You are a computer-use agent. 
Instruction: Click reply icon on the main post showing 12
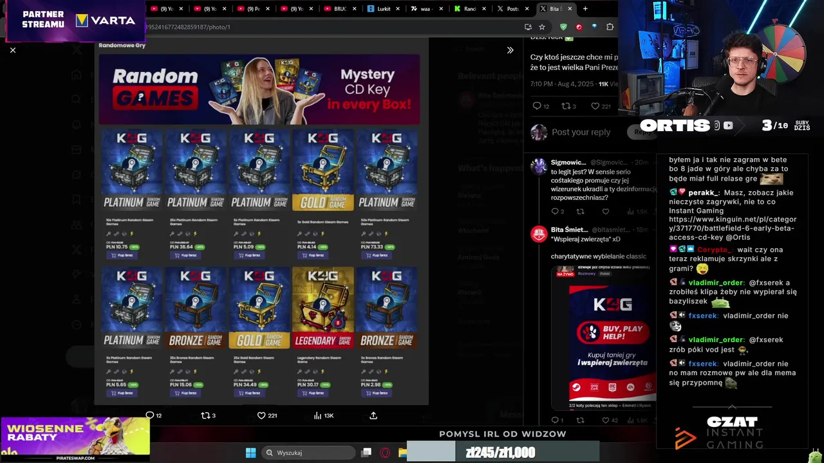point(537,106)
